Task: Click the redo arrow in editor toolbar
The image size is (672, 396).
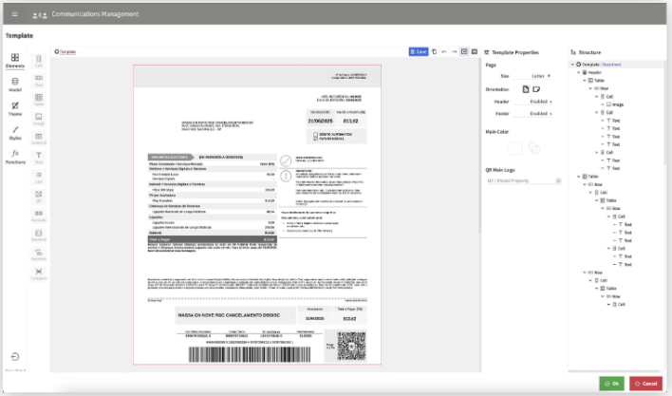Action: point(453,51)
